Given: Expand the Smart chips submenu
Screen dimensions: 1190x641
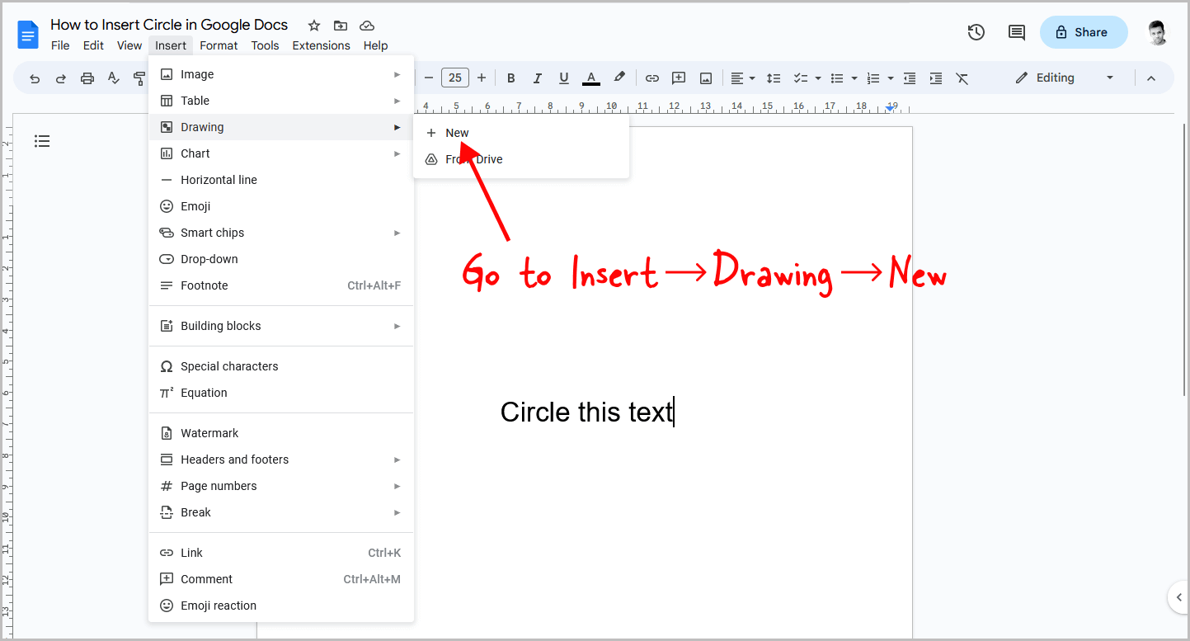Looking at the screenshot, I should click(281, 233).
